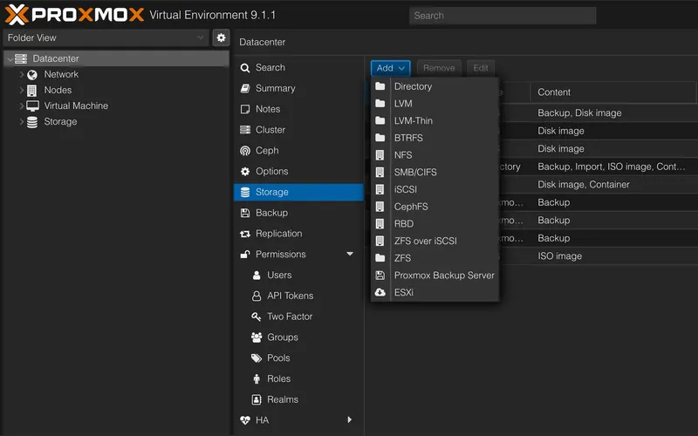Choose ZFS over iSCSI from Add menu

tap(435, 242)
